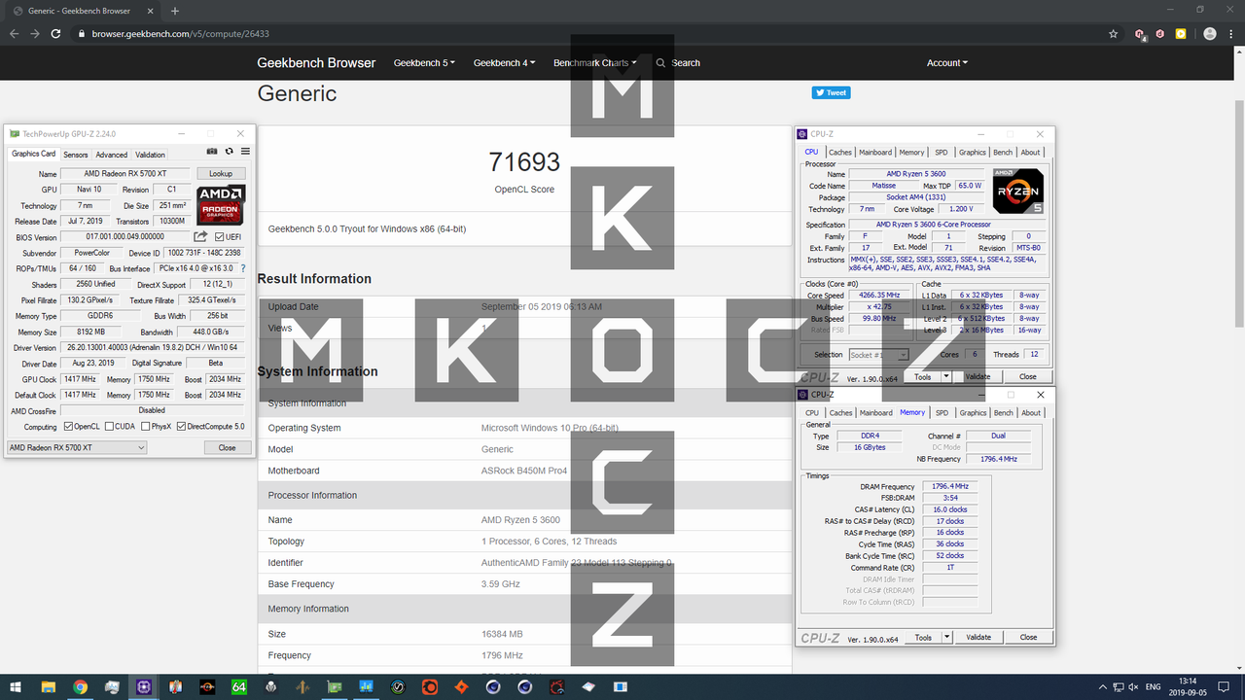This screenshot has height=700, width=1245.
Task: Click the Chrome icon in the taskbar
Action: pos(80,686)
